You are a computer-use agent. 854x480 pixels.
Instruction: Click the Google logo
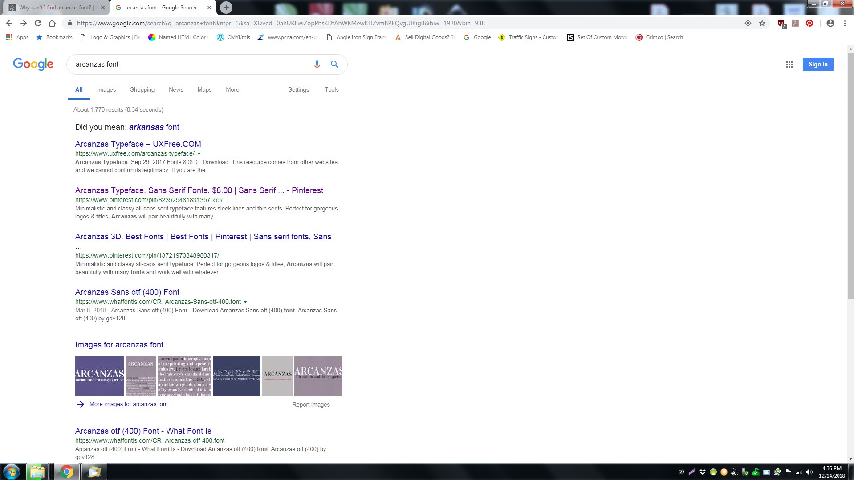coord(33,64)
